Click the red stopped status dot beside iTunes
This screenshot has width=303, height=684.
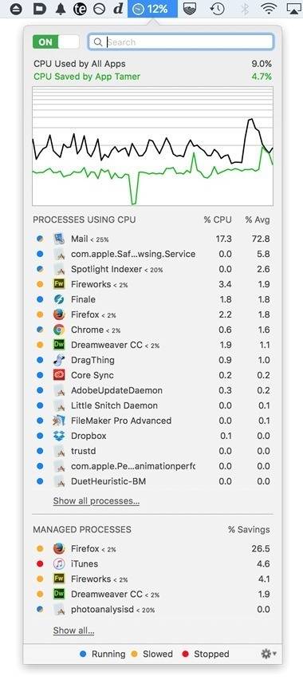coord(40,564)
